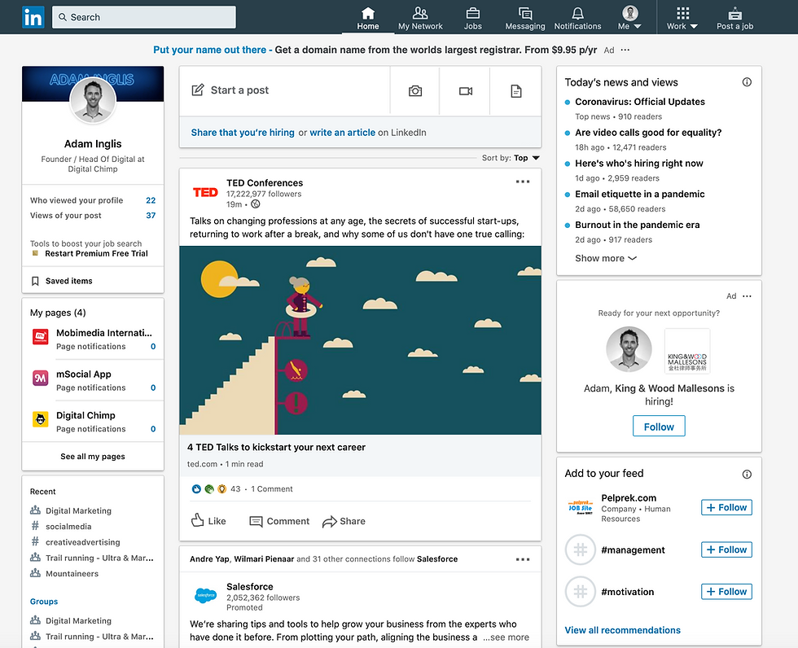This screenshot has height=648, width=798.
Task: Open Mobimedia Page notifications count
Action: point(153,346)
